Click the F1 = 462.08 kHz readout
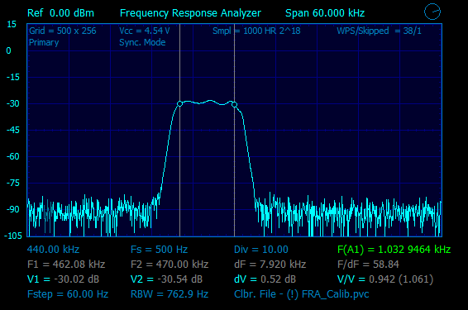The height and width of the screenshot is (310, 468). [66, 265]
